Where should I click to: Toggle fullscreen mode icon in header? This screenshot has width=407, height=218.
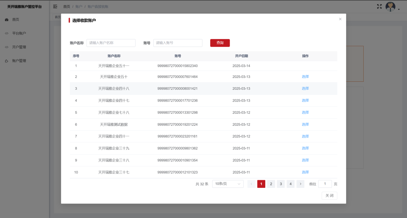point(379,6)
